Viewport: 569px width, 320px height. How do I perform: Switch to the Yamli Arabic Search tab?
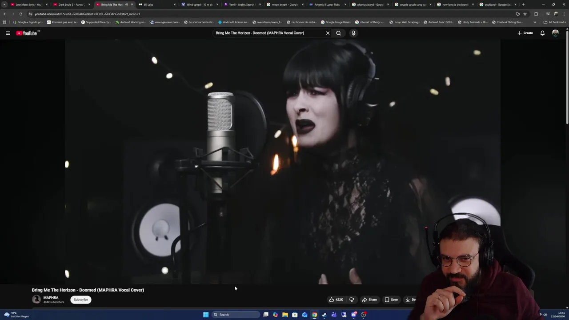pyautogui.click(x=242, y=4)
